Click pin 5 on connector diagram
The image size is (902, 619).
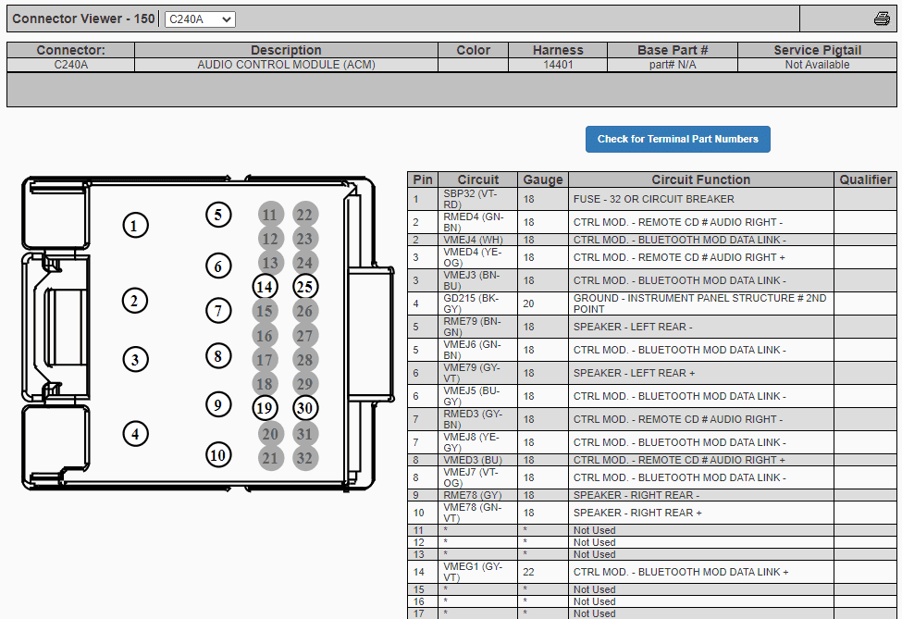pos(218,215)
